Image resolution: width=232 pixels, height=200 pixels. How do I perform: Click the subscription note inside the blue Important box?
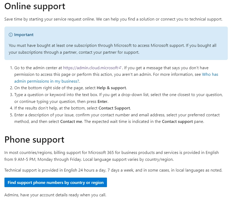[x=112, y=49]
